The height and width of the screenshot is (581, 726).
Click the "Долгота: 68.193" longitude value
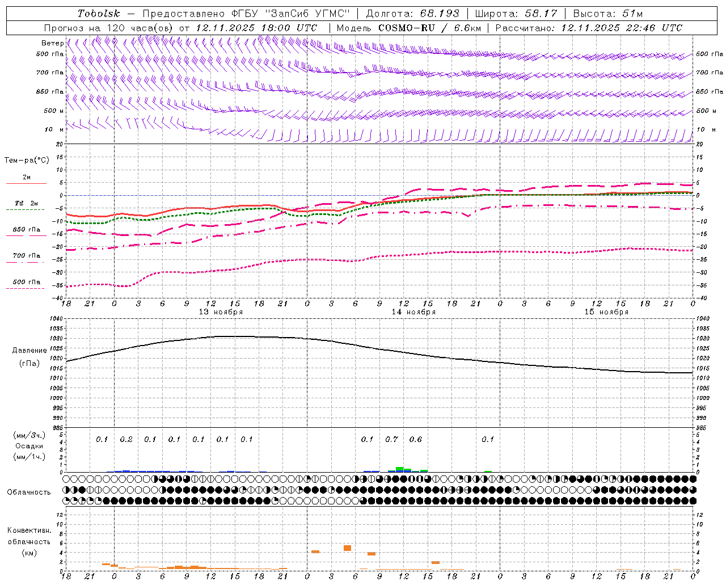pyautogui.click(x=412, y=14)
